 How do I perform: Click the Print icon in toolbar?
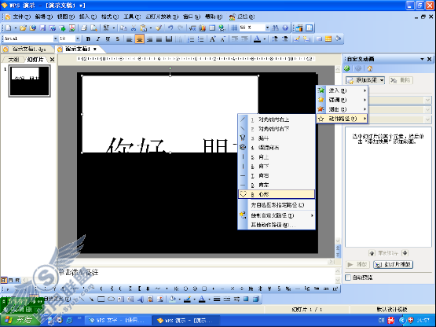(84, 28)
